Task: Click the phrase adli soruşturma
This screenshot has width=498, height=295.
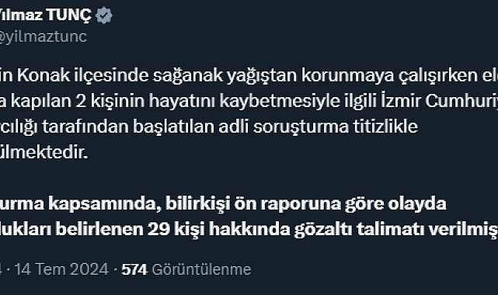Action: tap(301, 127)
